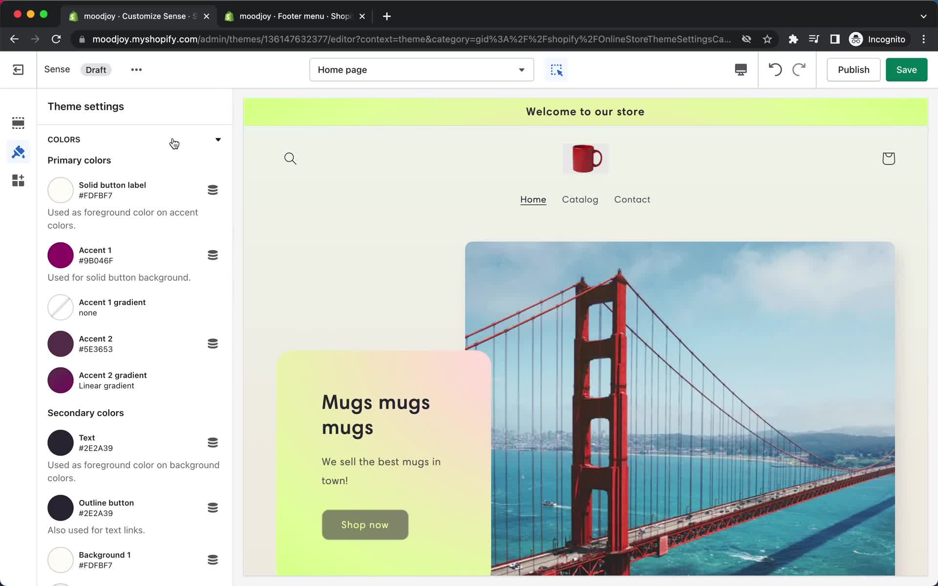Click the redo arrow icon in toolbar
The height and width of the screenshot is (586, 938).
click(x=800, y=69)
